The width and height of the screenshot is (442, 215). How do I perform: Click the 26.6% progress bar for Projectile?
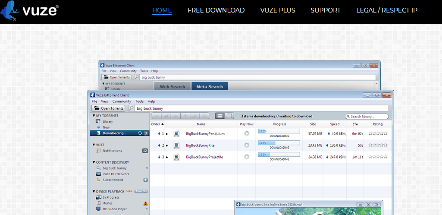pyautogui.click(x=279, y=155)
